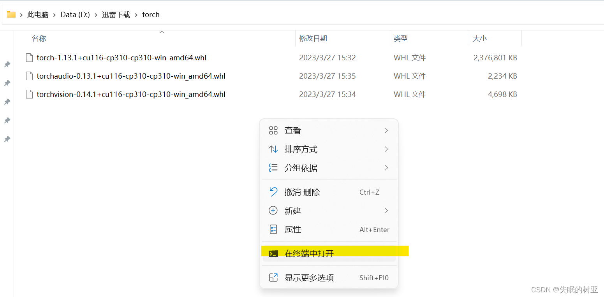Click the folder icon in the address bar
The image size is (604, 297).
point(11,15)
